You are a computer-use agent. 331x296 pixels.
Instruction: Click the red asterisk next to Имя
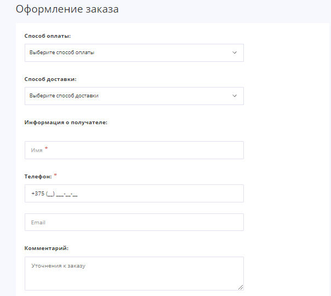[47, 149]
